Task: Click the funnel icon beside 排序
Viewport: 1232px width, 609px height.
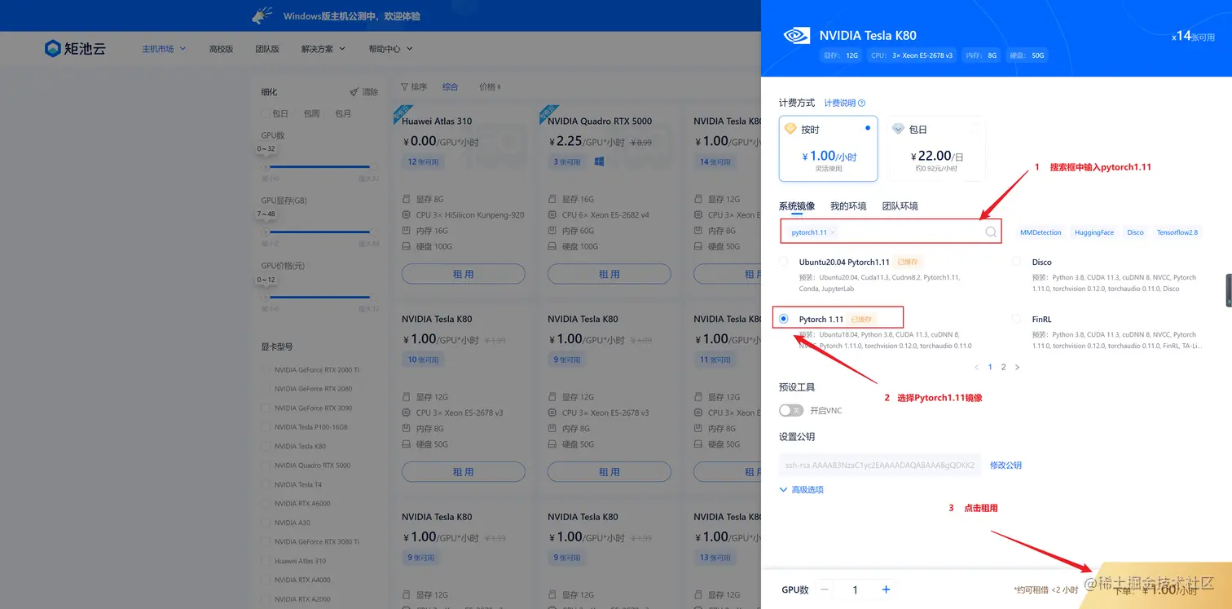Action: pyautogui.click(x=405, y=86)
